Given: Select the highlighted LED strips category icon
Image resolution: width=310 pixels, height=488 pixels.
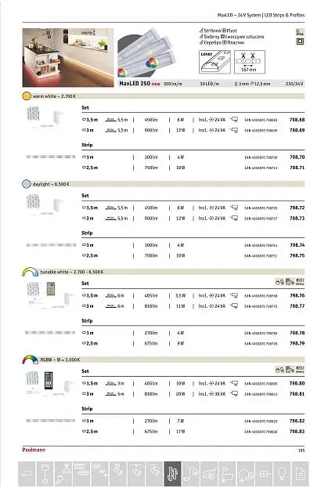Looking at the screenshot, I should (172, 474).
